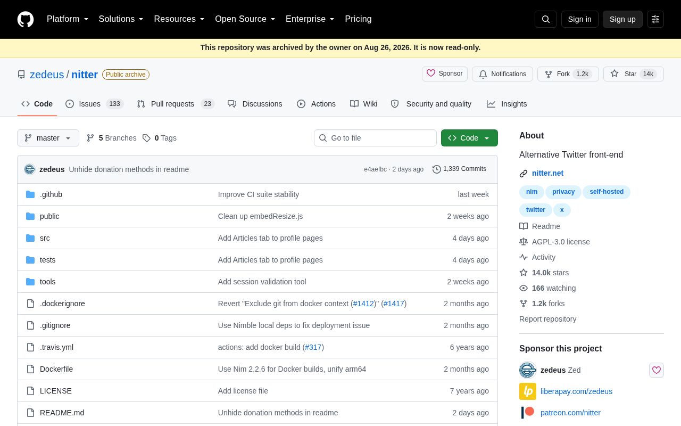Open the 1,339 Commits history

[x=459, y=169]
